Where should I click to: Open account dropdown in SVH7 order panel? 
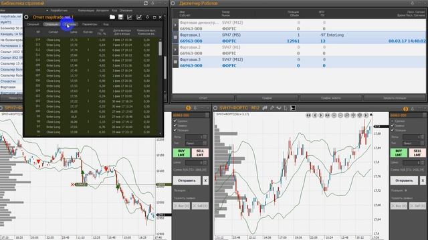coord(425,115)
